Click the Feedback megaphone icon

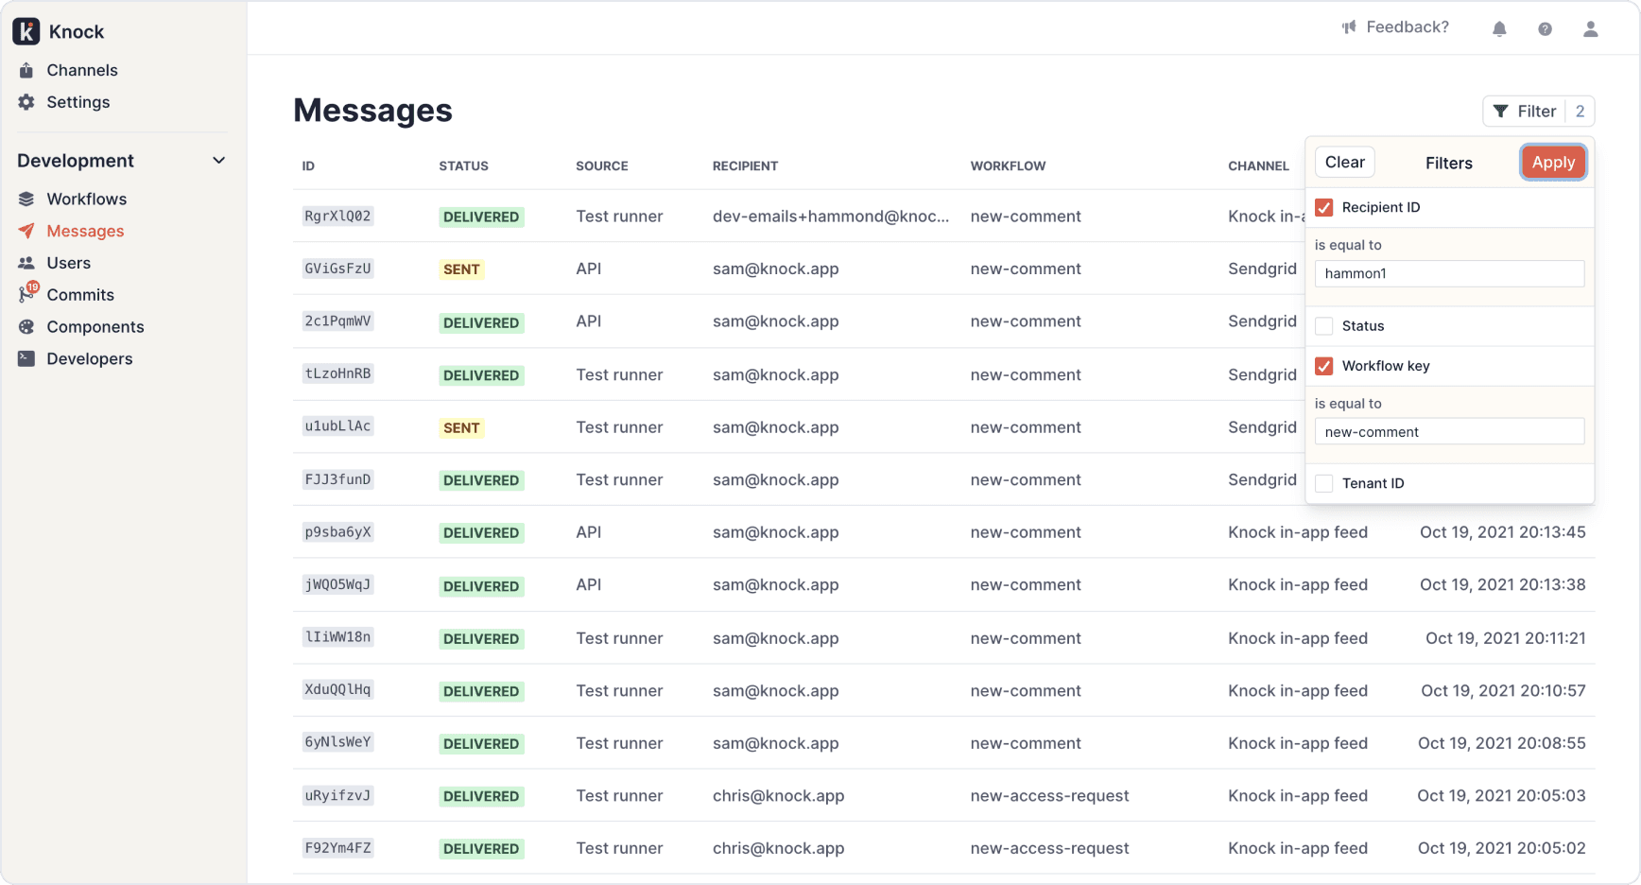pyautogui.click(x=1349, y=27)
